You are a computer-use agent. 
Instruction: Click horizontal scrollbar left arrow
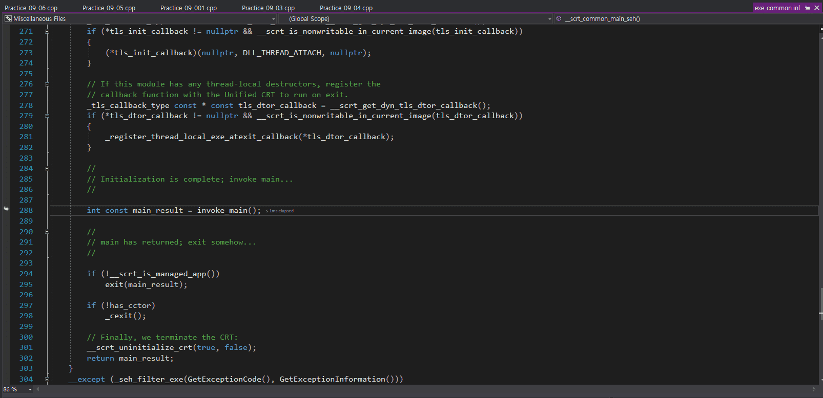[38, 389]
